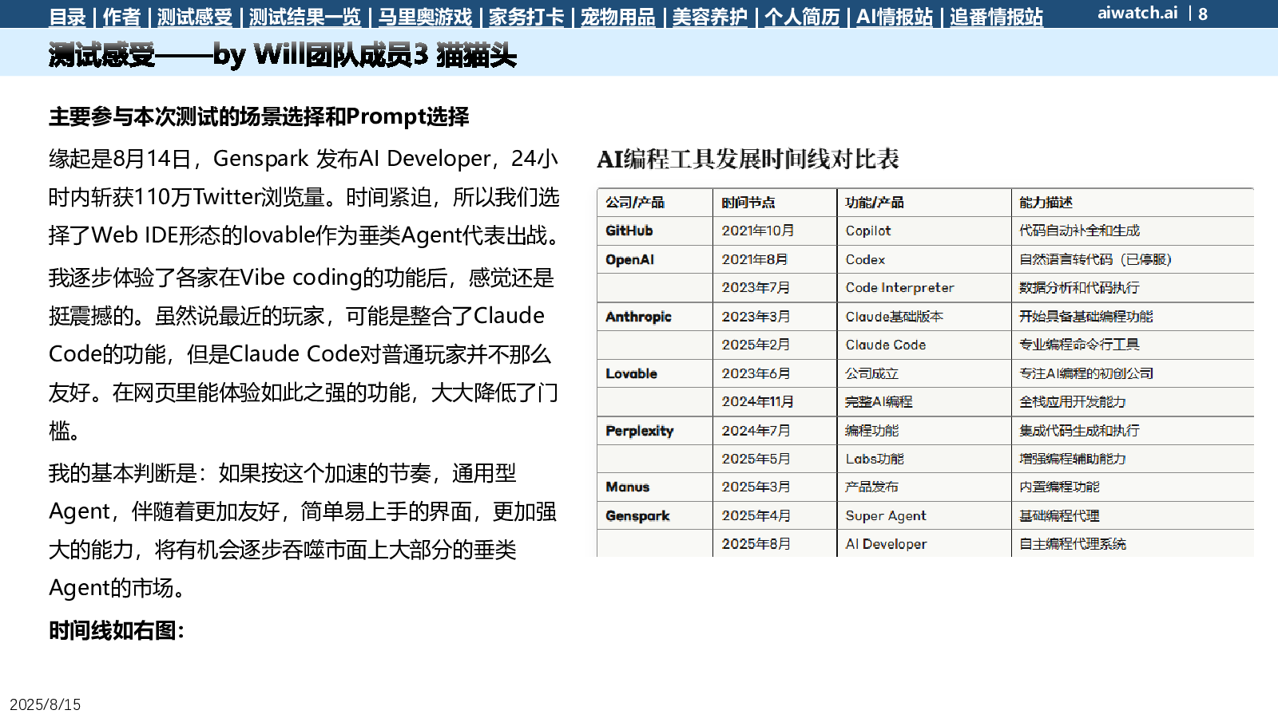Select the 测试感受 navigation link

click(x=195, y=17)
